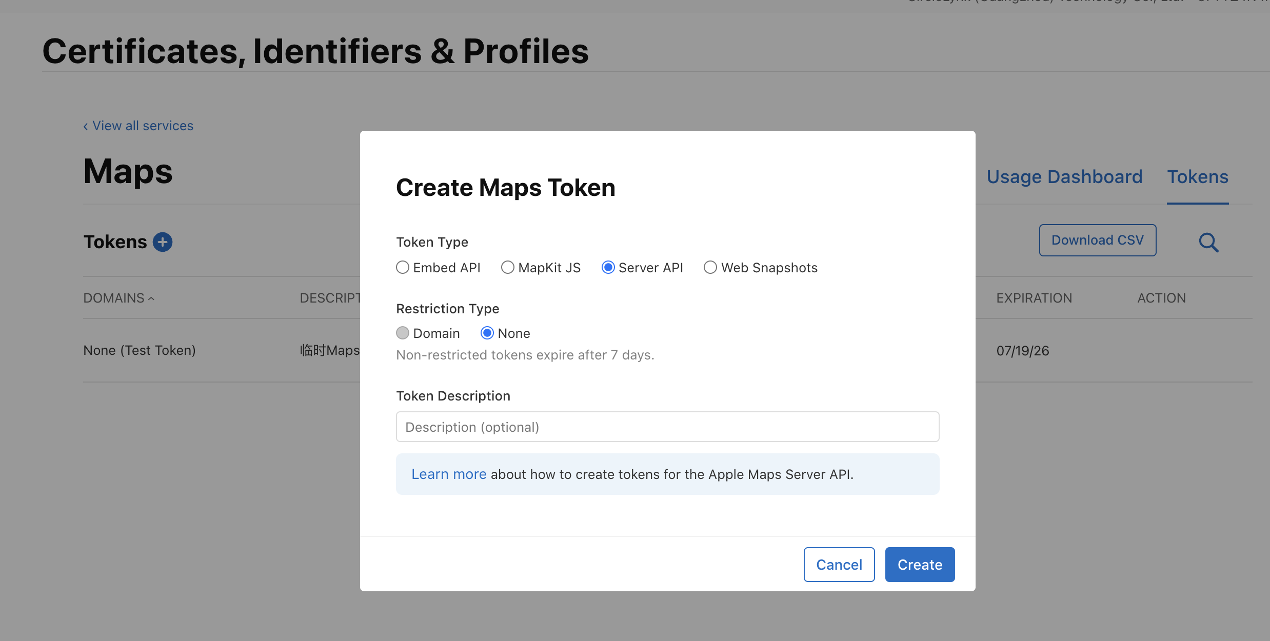Focus the Token Description input field

coord(668,427)
